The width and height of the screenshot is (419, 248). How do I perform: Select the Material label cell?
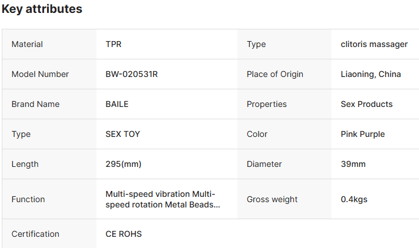click(x=49, y=44)
